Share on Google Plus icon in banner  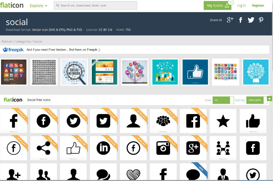click(230, 20)
